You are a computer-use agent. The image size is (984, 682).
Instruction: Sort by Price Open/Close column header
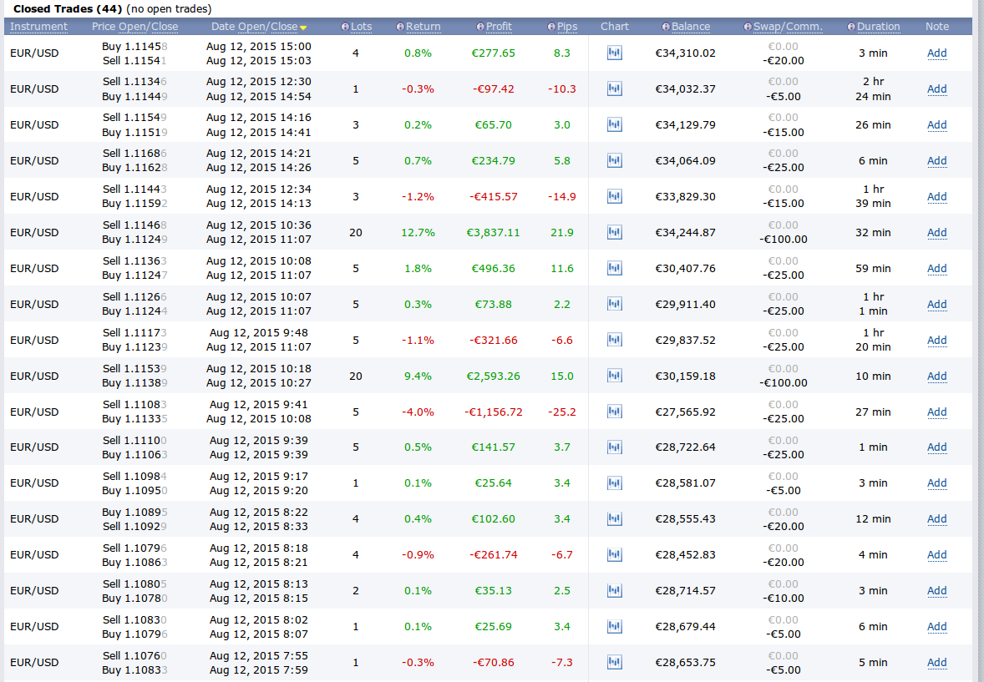(134, 27)
